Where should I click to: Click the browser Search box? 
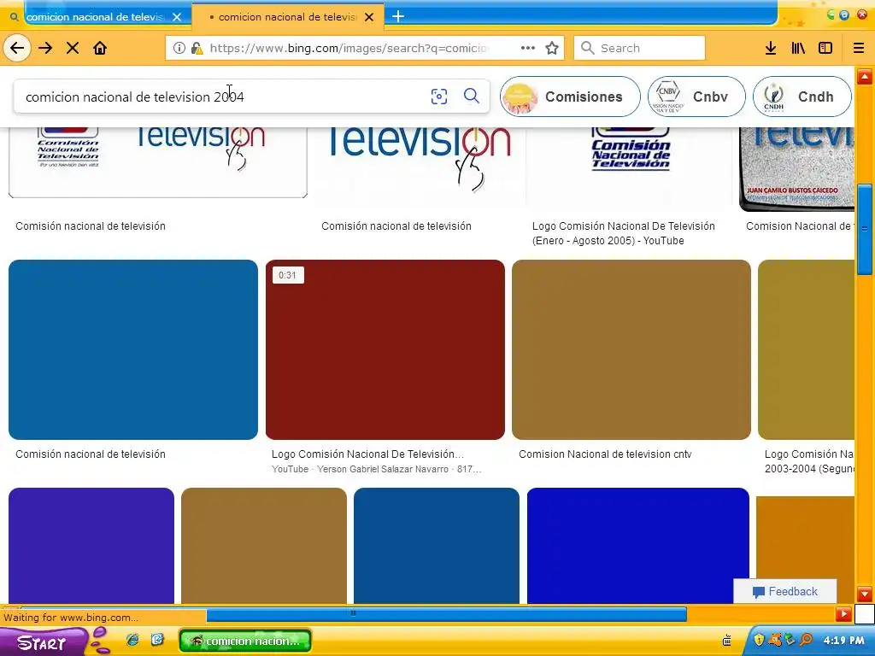tap(639, 48)
